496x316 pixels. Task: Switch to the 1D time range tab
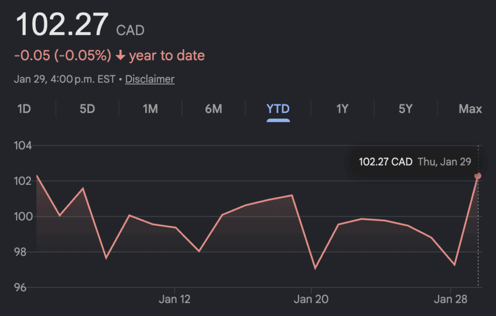[24, 109]
